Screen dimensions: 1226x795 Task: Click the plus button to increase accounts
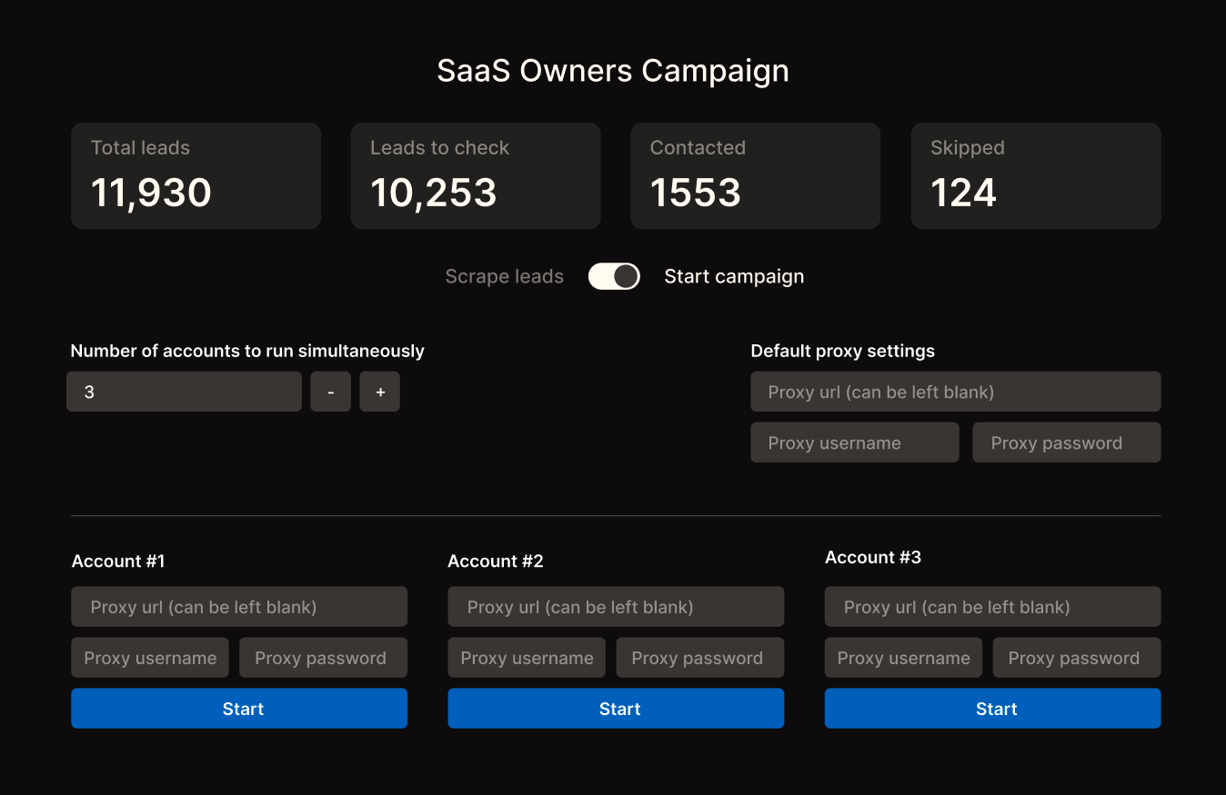[x=379, y=392]
